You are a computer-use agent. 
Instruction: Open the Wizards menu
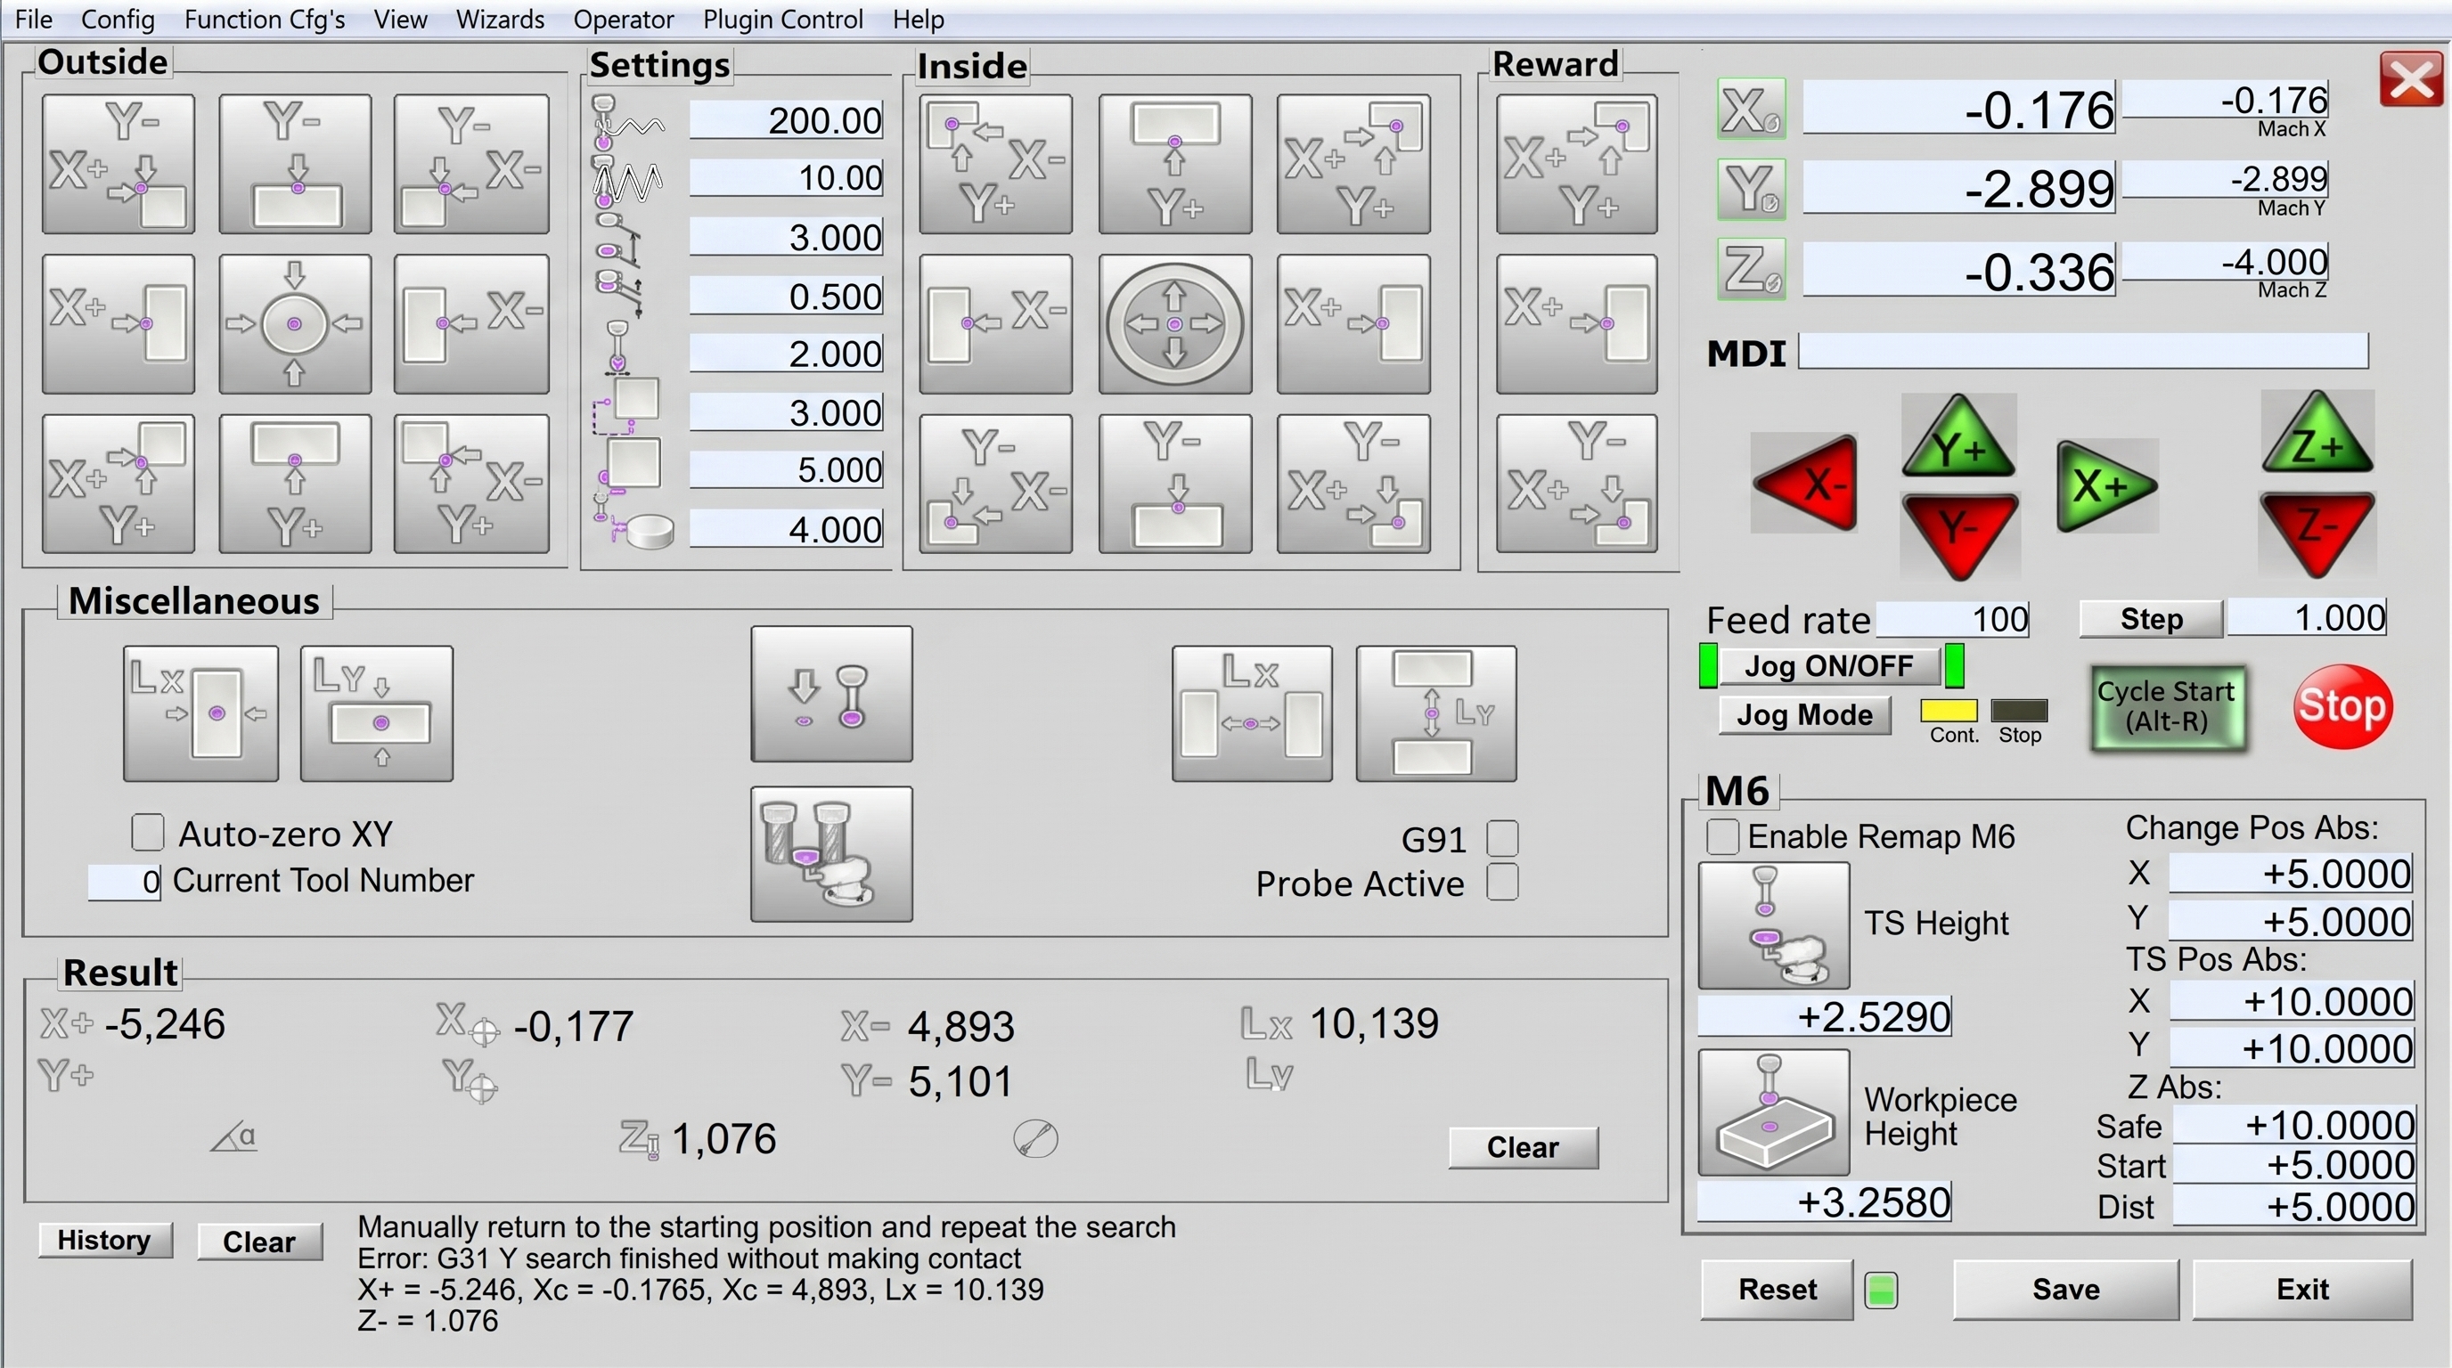tap(500, 19)
